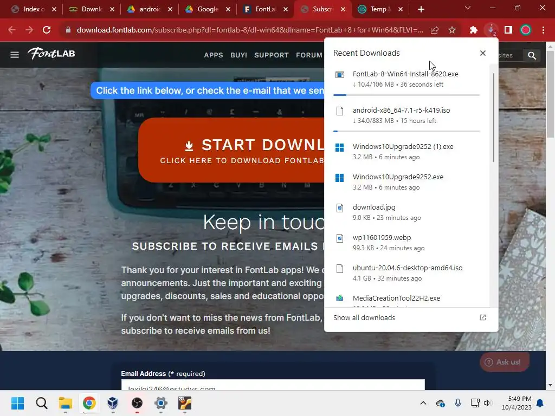Click the Chrome taskbar icon
The width and height of the screenshot is (555, 416).
pos(89,403)
